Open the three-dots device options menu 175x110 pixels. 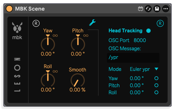click(166, 9)
